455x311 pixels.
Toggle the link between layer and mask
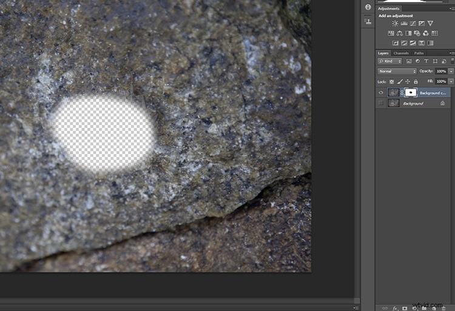[x=402, y=93]
